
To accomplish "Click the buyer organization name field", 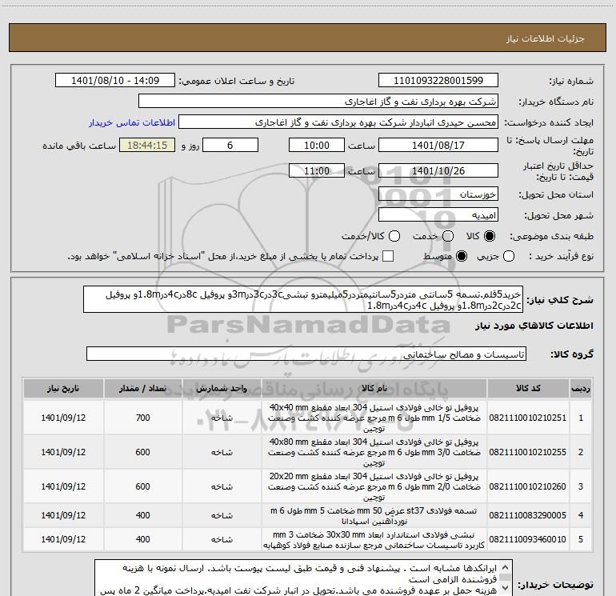I will pos(318,102).
